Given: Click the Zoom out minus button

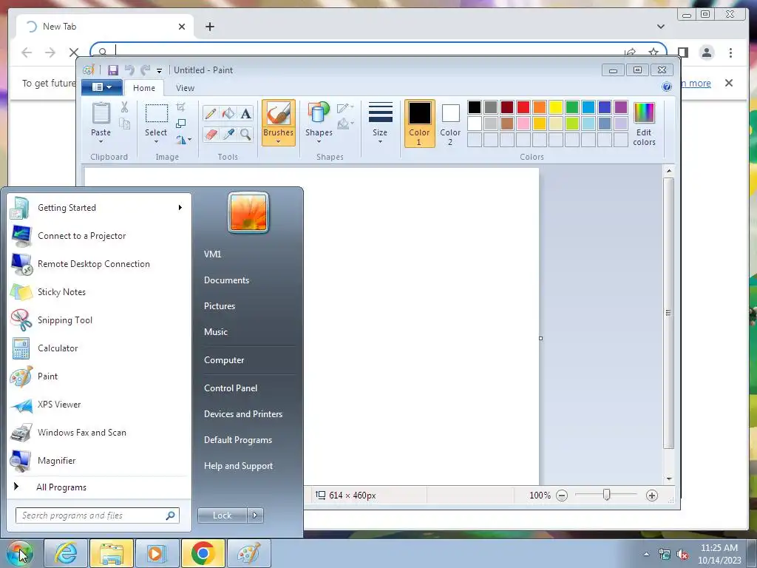Looking at the screenshot, I should coord(562,496).
